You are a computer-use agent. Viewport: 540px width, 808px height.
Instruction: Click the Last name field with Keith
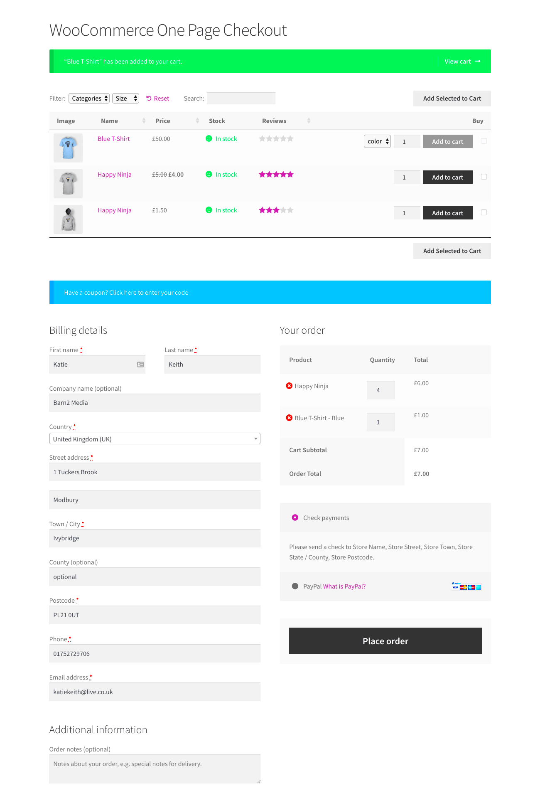pos(212,365)
